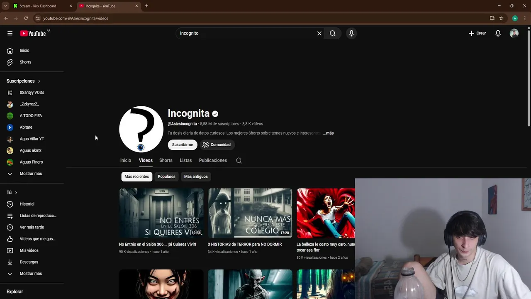This screenshot has height=299, width=531.
Task: Switch to the Inicio channel tab
Action: click(126, 160)
